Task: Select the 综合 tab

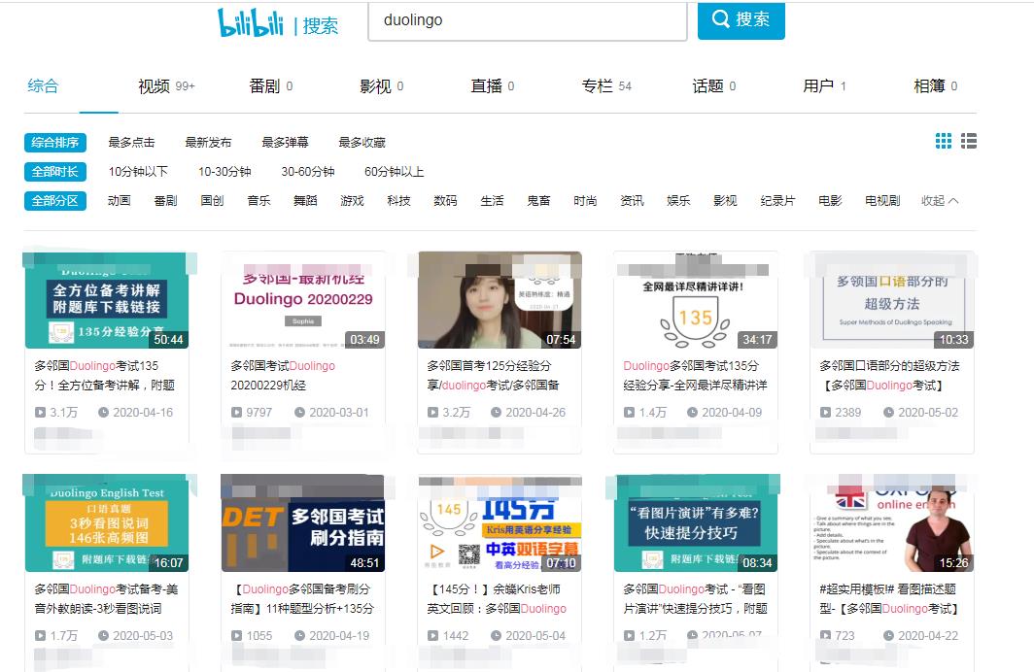Action: point(43,85)
